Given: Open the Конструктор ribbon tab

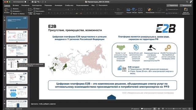Looking at the screenshot, I should pyautogui.click(x=37, y=5).
